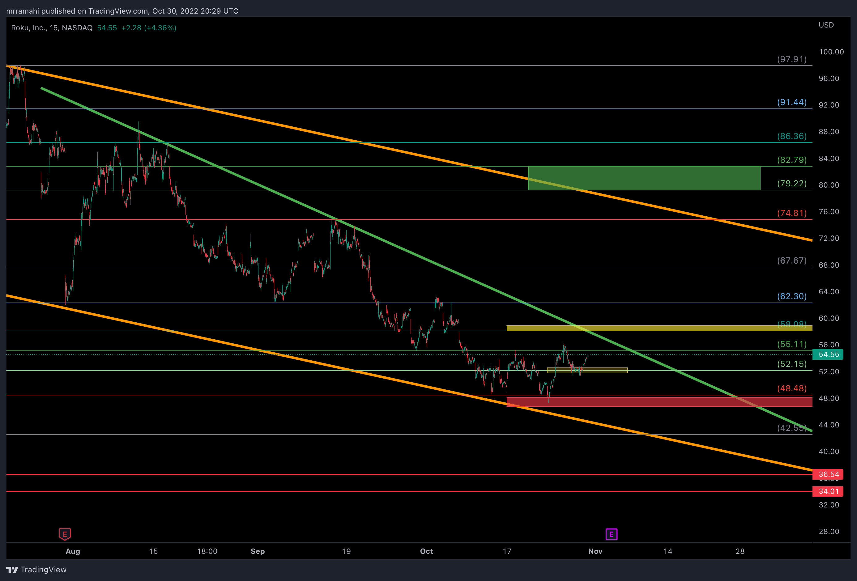Click the TradingView.com text in the header
Viewport: 857px width, 581px height.
(x=118, y=11)
